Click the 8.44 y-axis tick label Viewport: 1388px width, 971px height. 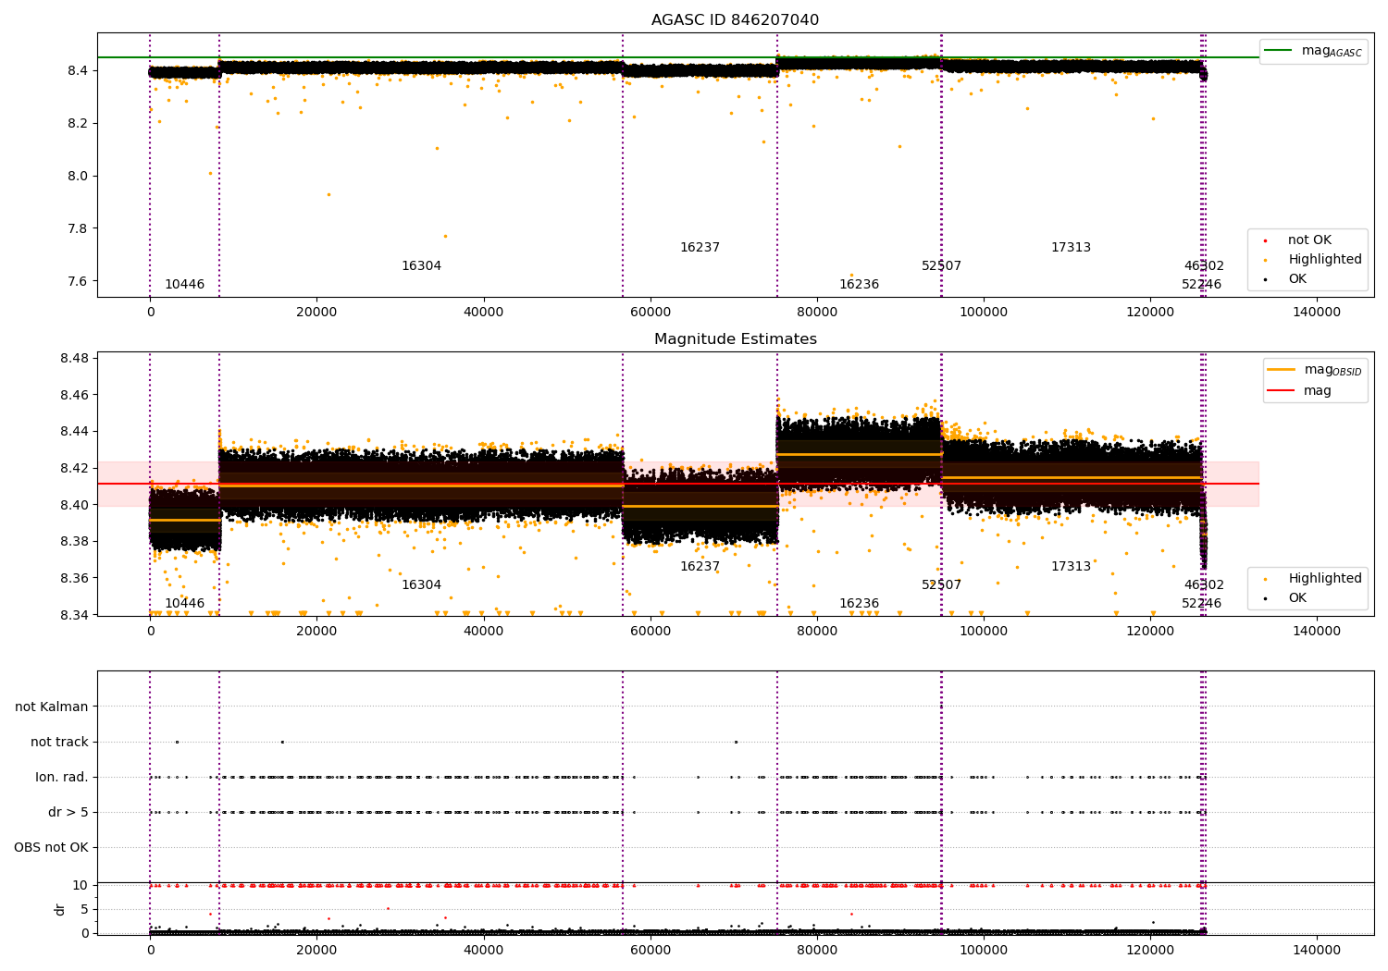click(74, 432)
